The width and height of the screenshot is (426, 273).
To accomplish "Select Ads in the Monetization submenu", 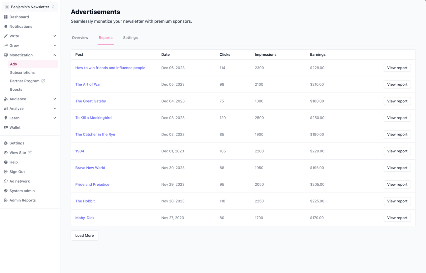I will tap(33, 64).
